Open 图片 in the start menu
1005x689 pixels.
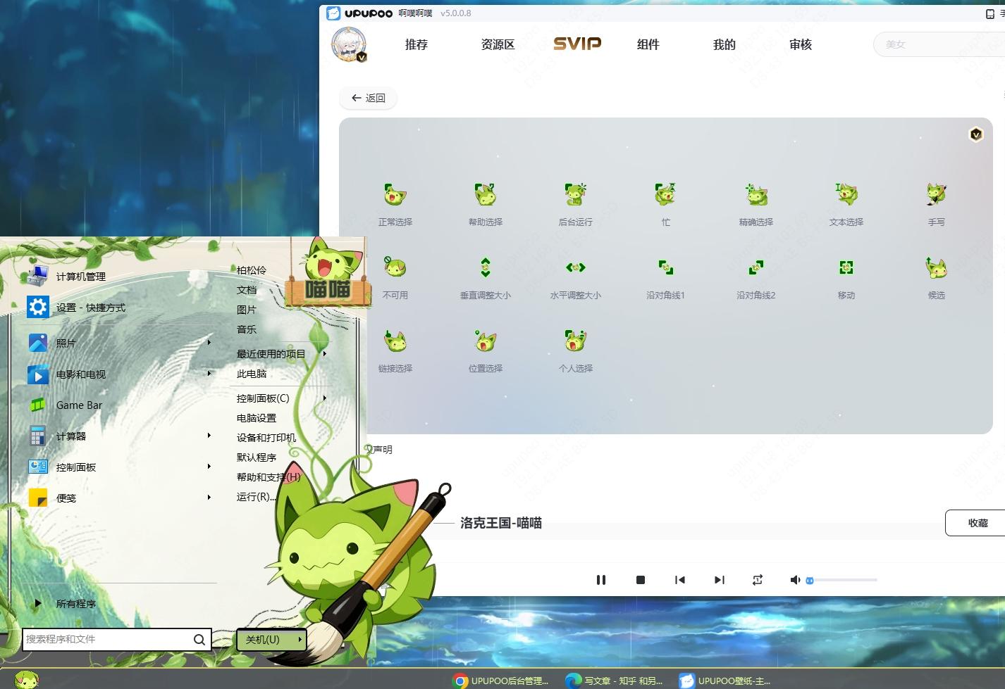(x=247, y=310)
